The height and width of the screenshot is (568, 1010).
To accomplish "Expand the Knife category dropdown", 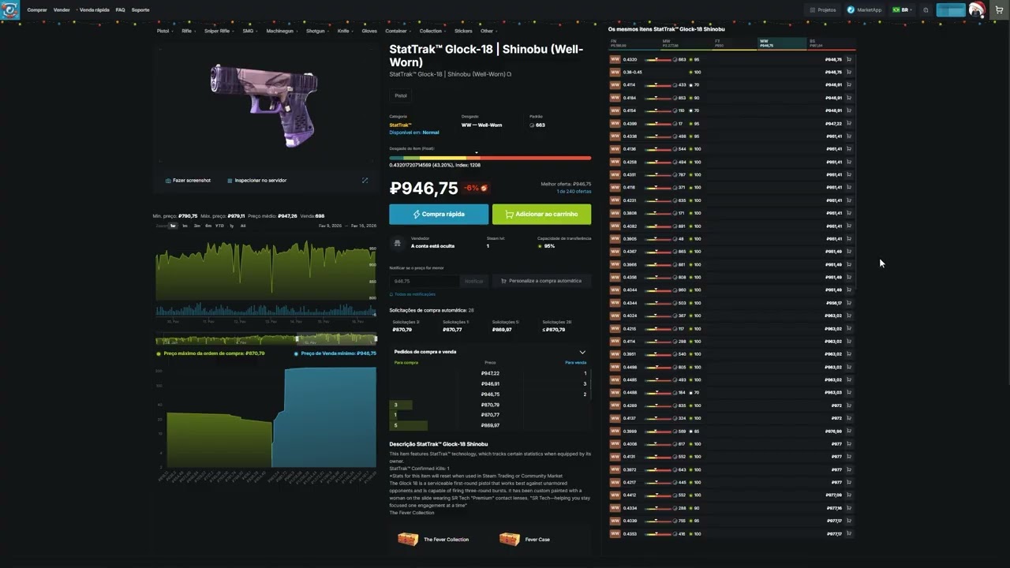I will (345, 31).
